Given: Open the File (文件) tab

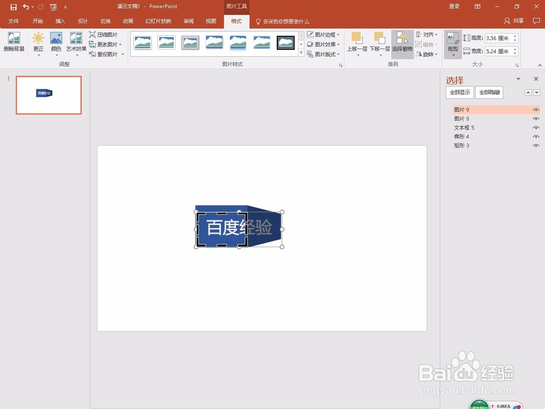Looking at the screenshot, I should click(x=14, y=21).
